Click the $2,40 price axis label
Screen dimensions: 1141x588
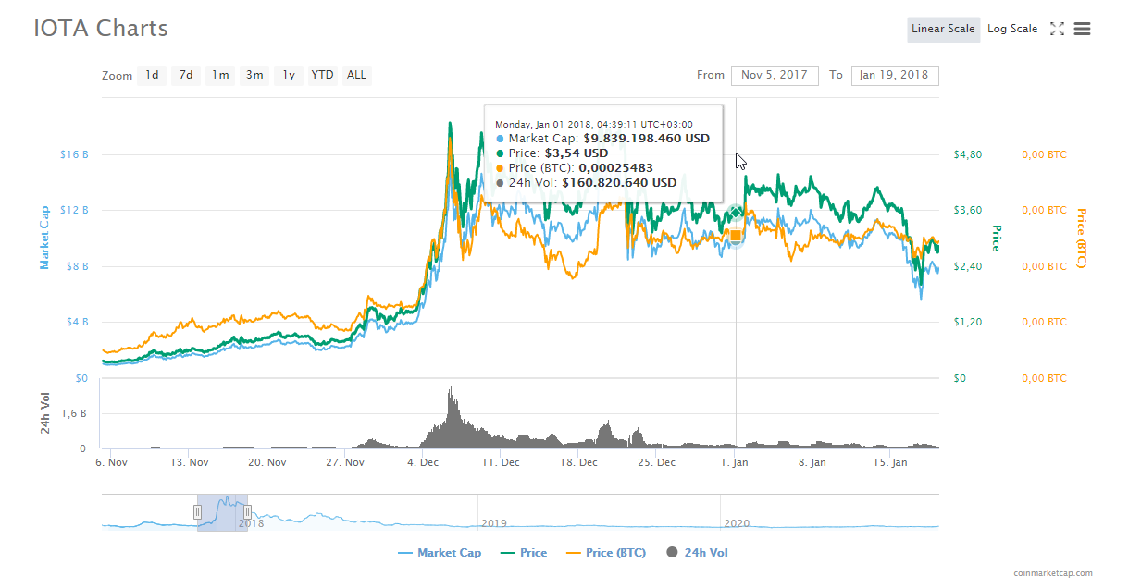tap(967, 266)
